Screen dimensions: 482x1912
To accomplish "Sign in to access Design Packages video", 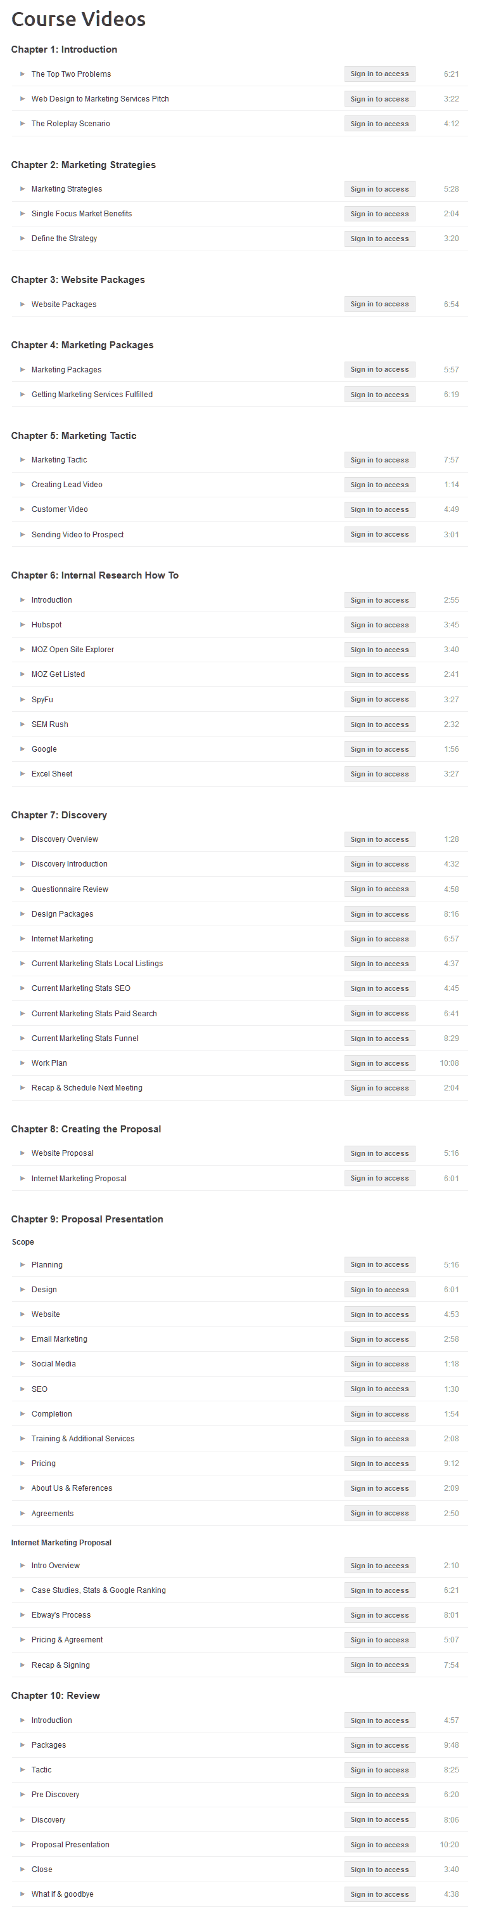I will pyautogui.click(x=379, y=914).
